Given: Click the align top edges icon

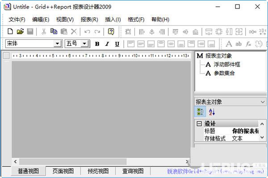Looking at the screenshot, I should tap(176, 32).
